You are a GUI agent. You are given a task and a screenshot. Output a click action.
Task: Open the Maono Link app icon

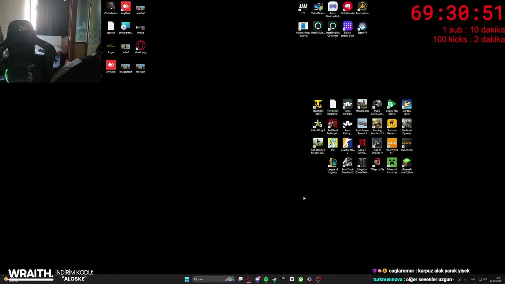pos(362,8)
